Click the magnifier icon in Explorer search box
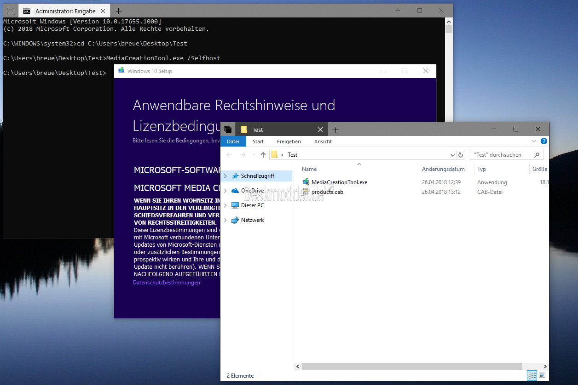 click(x=537, y=155)
